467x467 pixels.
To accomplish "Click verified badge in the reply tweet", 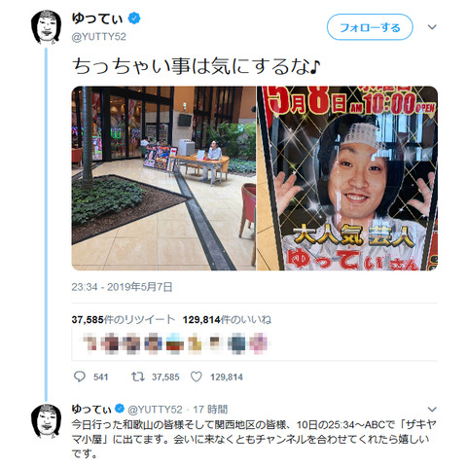I will (120, 409).
